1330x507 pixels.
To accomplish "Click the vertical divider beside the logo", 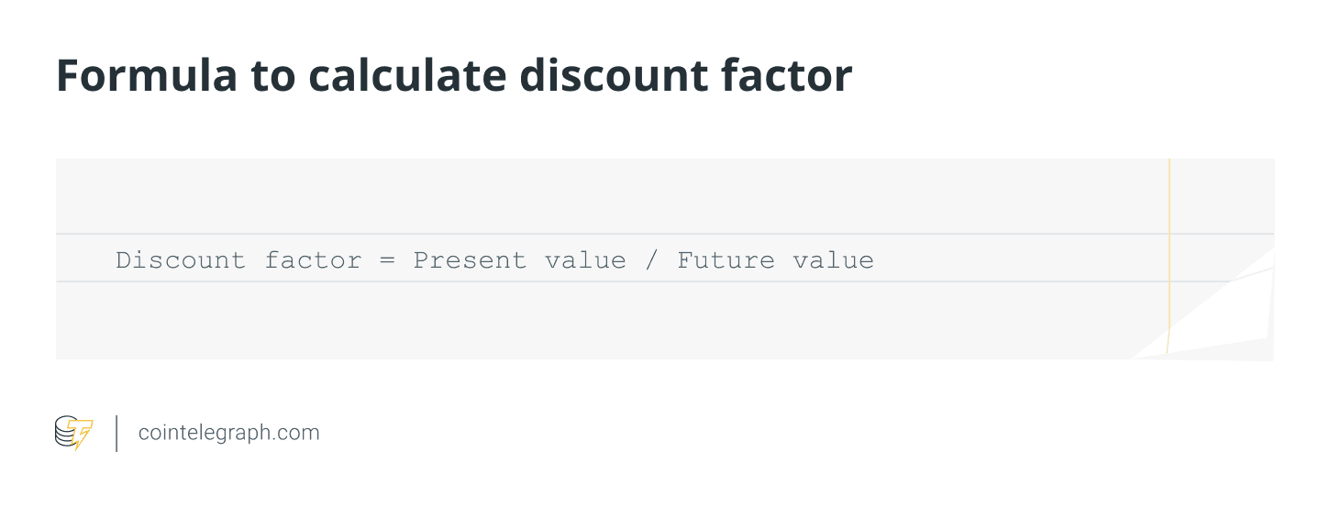I will [x=116, y=433].
